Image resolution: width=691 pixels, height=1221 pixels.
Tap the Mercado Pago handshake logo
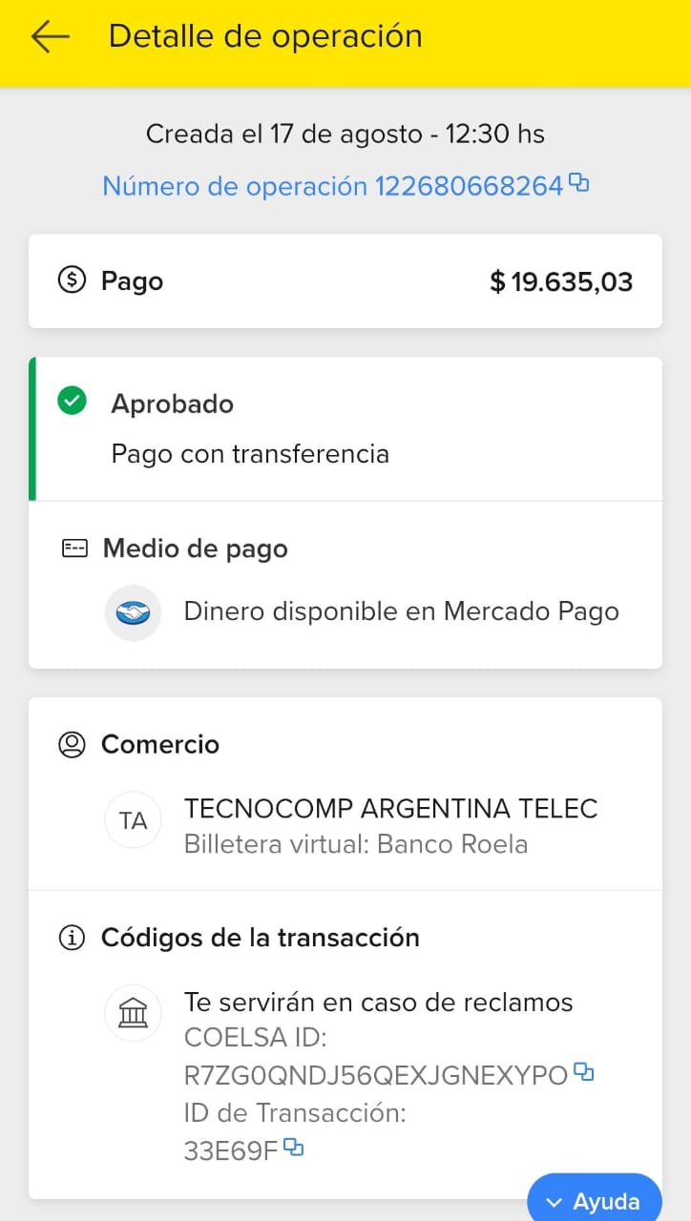[134, 612]
